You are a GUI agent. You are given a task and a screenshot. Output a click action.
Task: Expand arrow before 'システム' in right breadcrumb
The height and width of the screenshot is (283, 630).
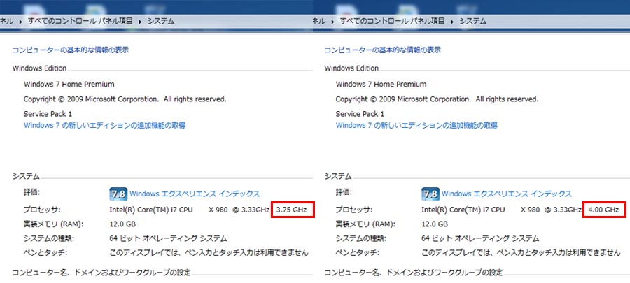click(452, 22)
